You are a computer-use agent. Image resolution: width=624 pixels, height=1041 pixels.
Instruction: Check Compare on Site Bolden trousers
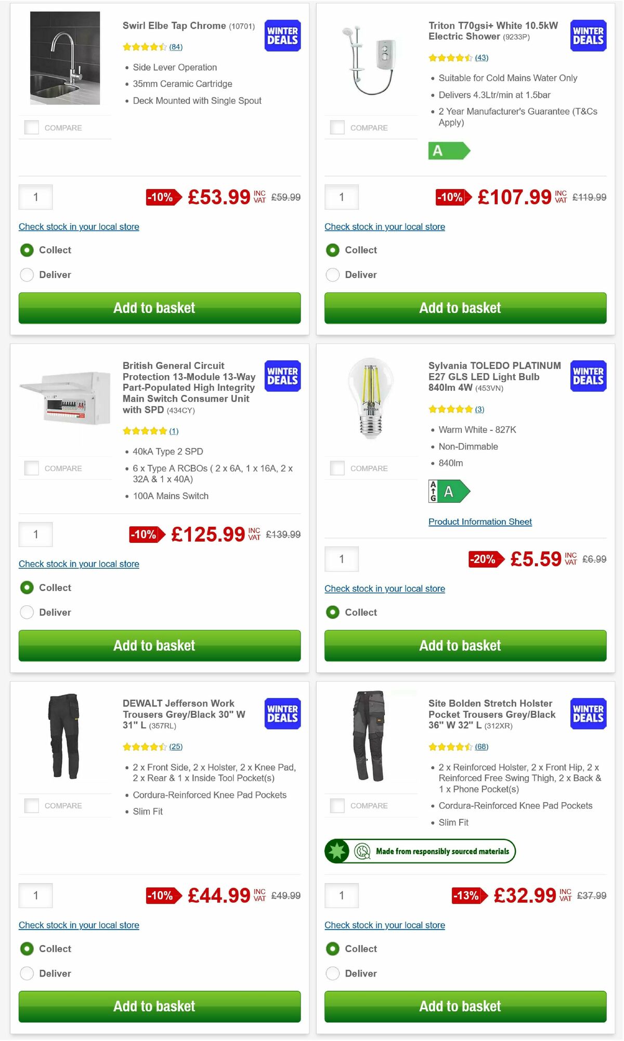[337, 805]
